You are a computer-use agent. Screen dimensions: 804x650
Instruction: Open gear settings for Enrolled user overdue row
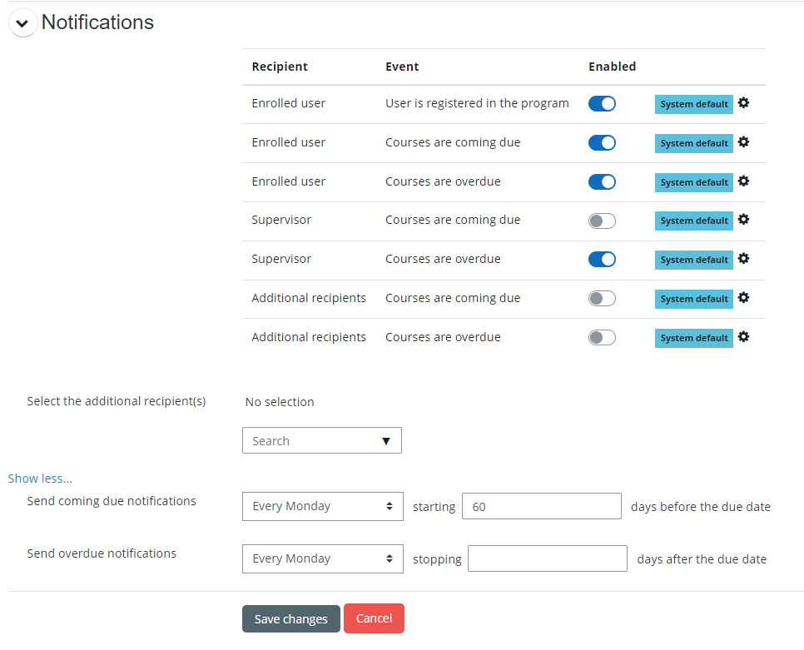pos(743,181)
